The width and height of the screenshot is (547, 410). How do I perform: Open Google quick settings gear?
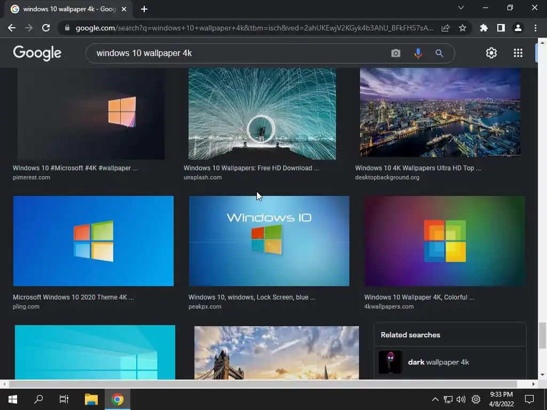pos(491,53)
